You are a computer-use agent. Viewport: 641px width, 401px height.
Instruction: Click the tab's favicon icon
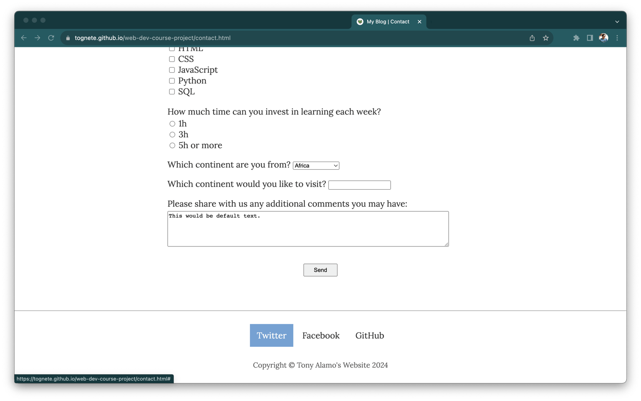pyautogui.click(x=360, y=22)
